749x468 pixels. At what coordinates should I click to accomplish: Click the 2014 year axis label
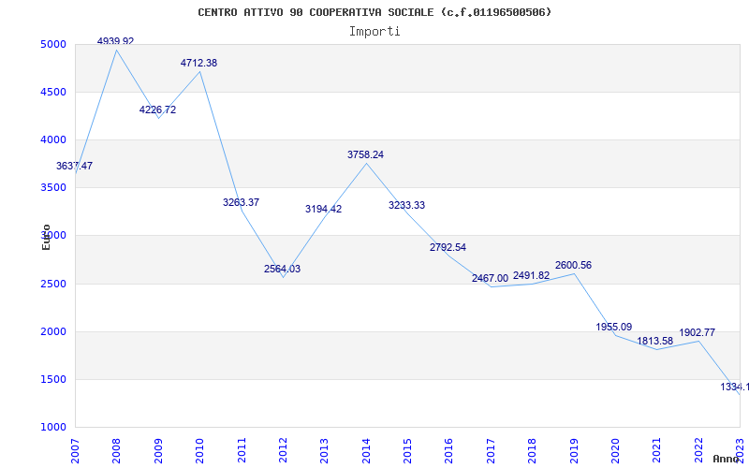(367, 449)
